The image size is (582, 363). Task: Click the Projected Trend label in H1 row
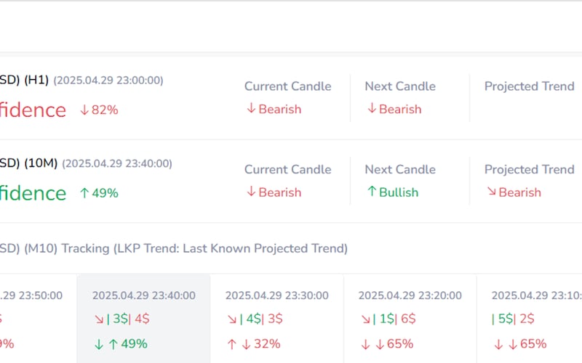tap(529, 86)
